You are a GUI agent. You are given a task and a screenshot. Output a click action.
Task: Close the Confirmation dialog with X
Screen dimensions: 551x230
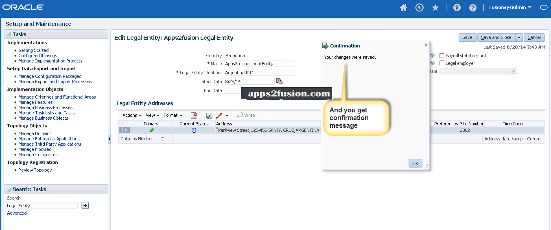point(426,45)
